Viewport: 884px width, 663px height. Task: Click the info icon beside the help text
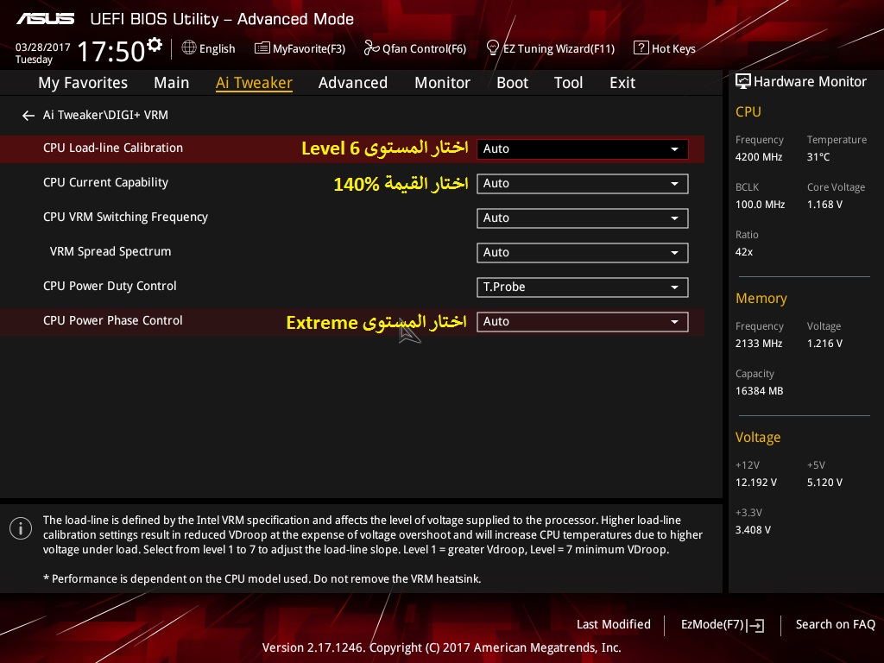tap(21, 528)
